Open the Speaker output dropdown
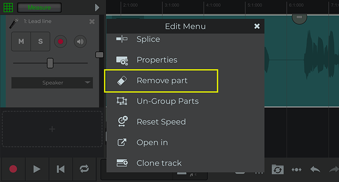The width and height of the screenshot is (339, 182). 52,83
